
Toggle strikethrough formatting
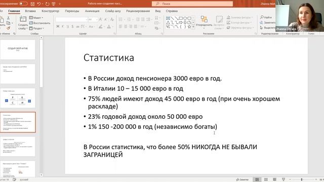click(x=77, y=26)
